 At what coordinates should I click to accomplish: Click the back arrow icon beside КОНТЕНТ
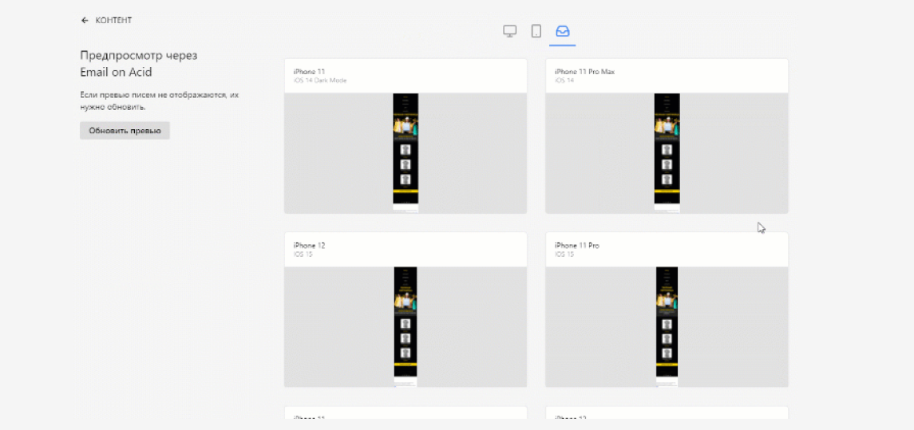point(85,21)
